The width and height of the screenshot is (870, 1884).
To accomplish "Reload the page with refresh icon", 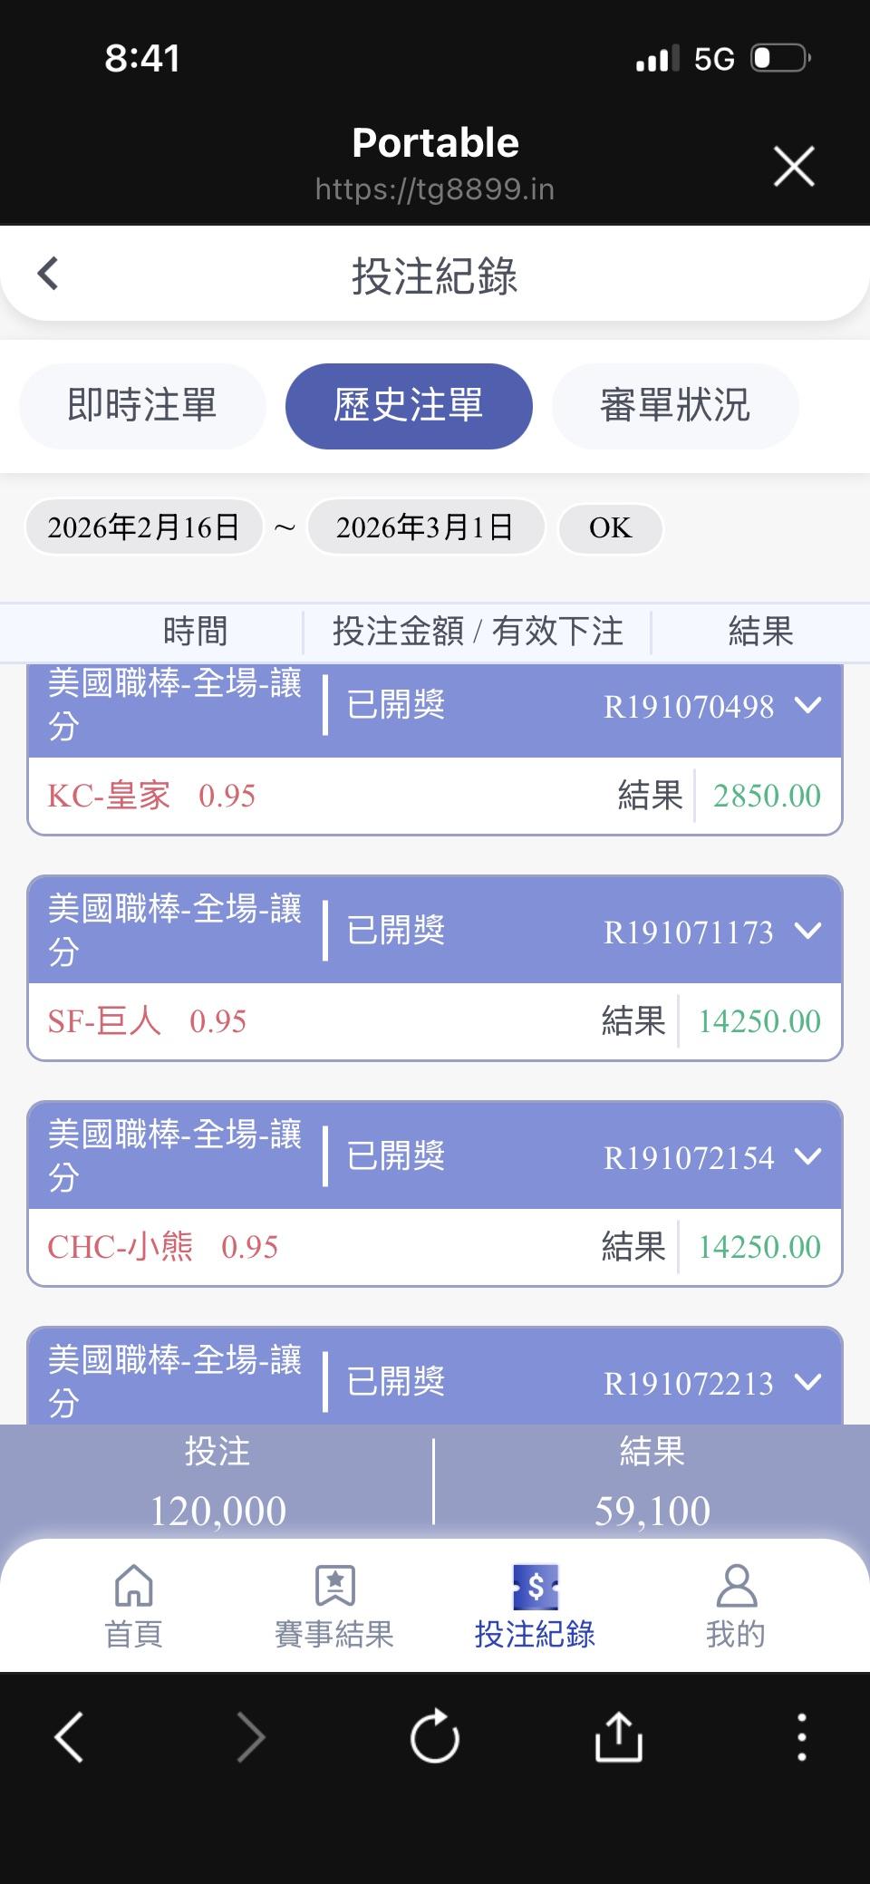I will pos(435,1736).
